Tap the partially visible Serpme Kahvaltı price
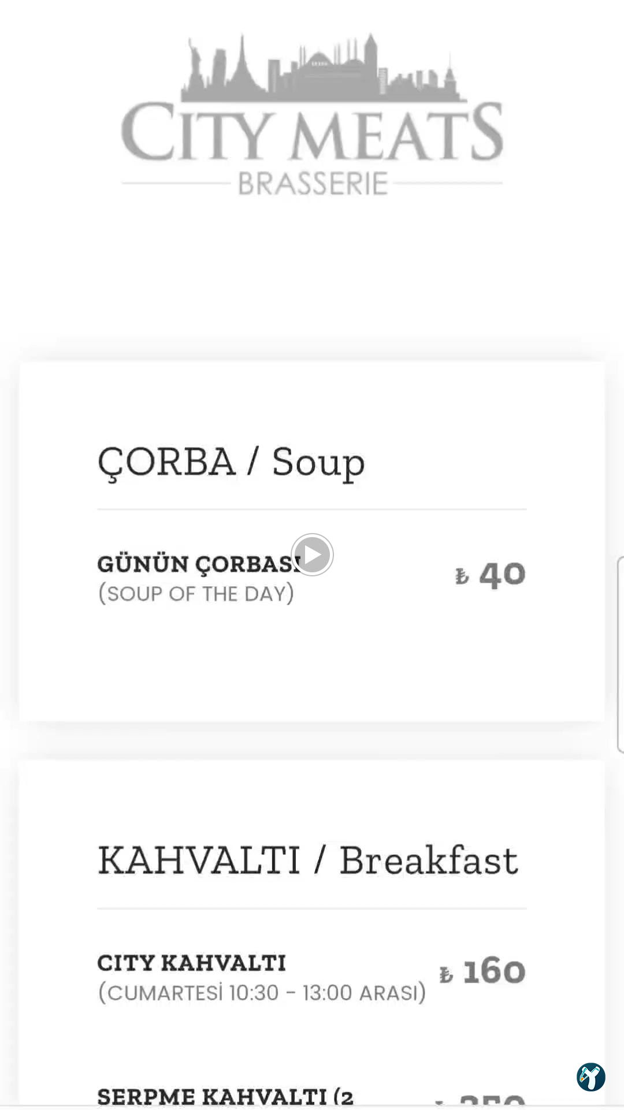624x1110 pixels. (491, 1100)
